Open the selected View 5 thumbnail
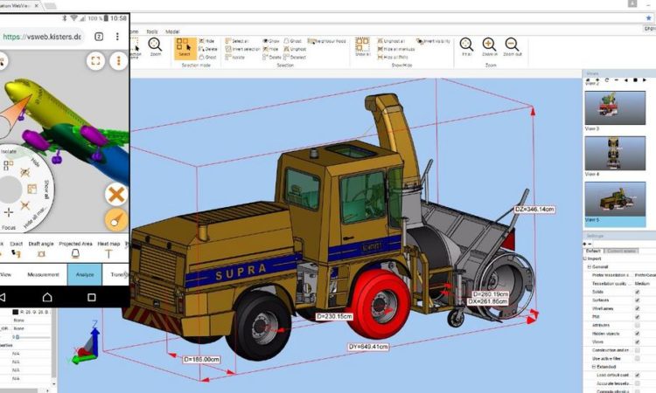 coord(615,199)
